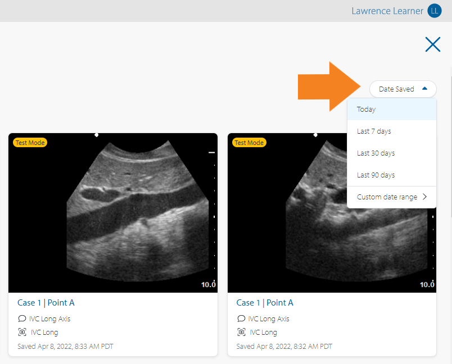
Task: Click the Test Mode badge on the right image
Action: 249,143
